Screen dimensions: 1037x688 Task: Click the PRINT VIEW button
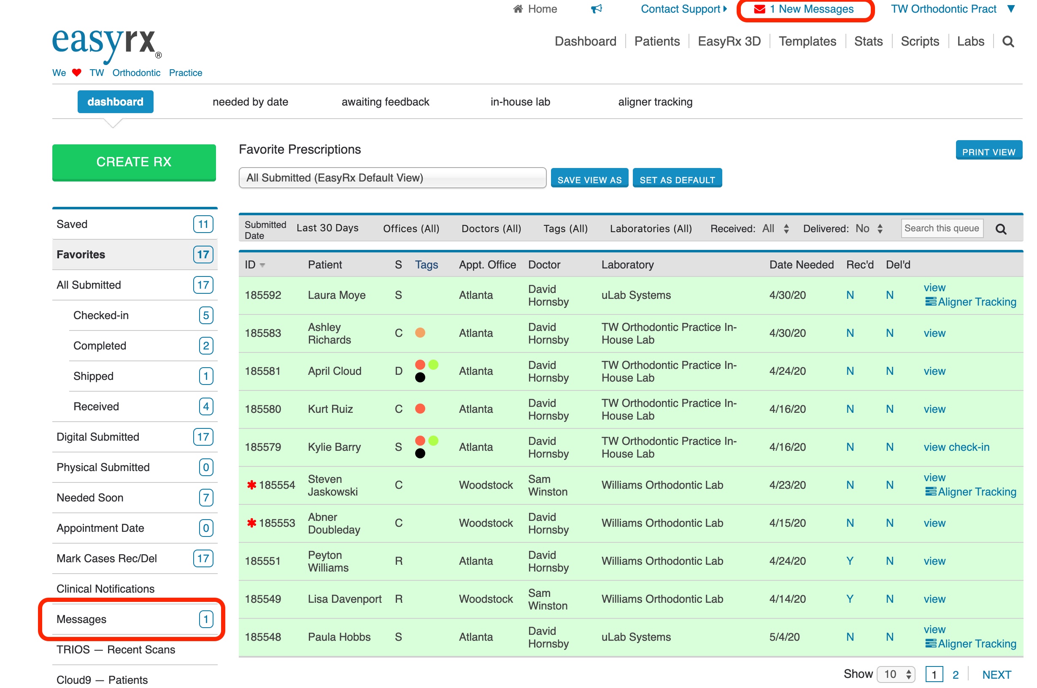988,152
